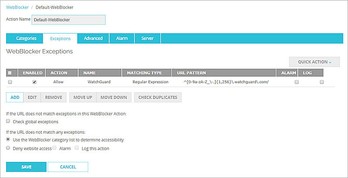Image resolution: width=348 pixels, height=178 pixels.
Task: Go to the Alarm tab
Action: coord(122,38)
